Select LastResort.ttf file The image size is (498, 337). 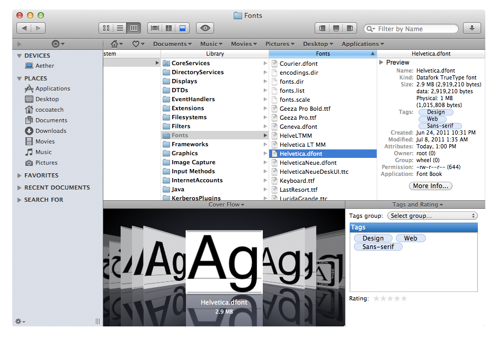point(323,190)
